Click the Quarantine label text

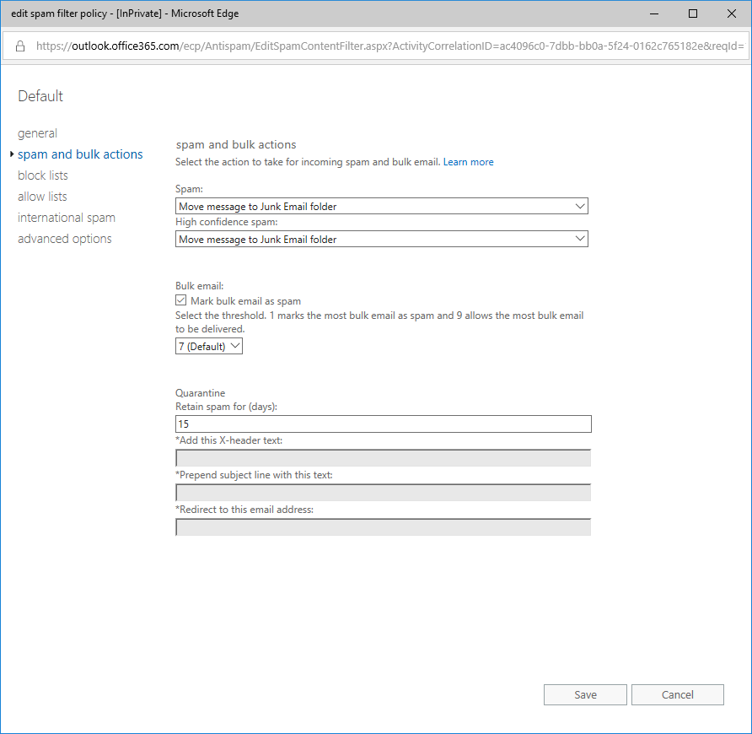200,392
